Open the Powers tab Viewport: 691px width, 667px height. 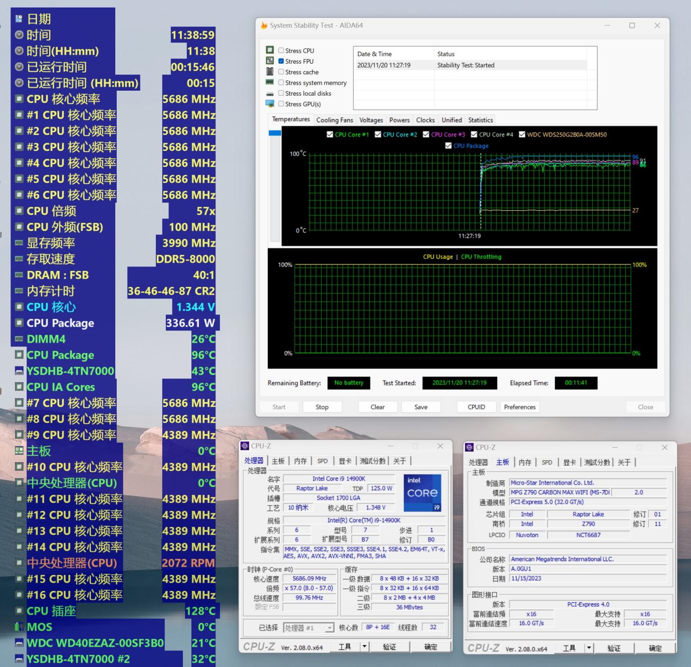(399, 120)
